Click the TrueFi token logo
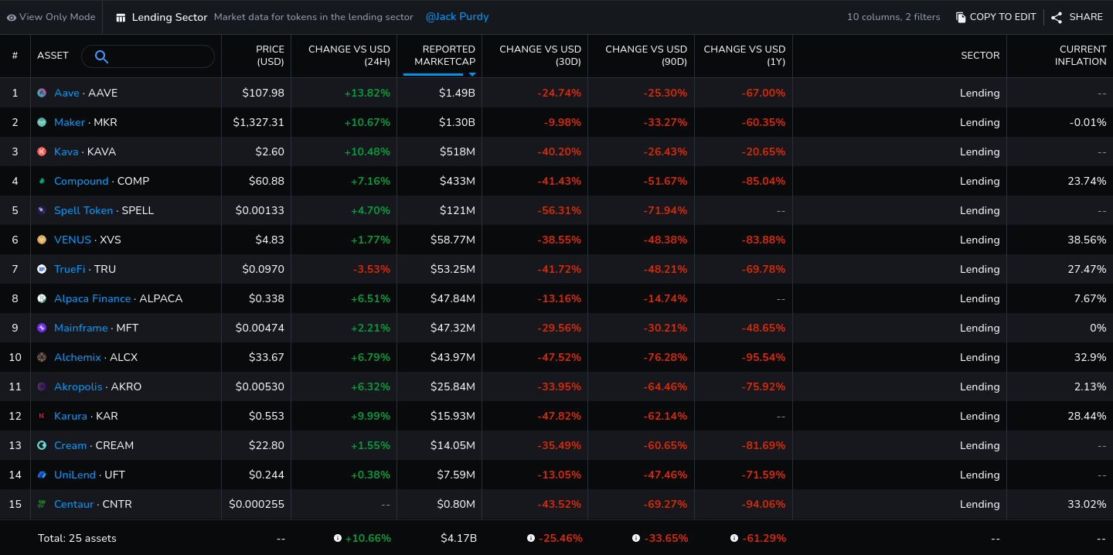This screenshot has height=555, width=1113. tap(42, 269)
